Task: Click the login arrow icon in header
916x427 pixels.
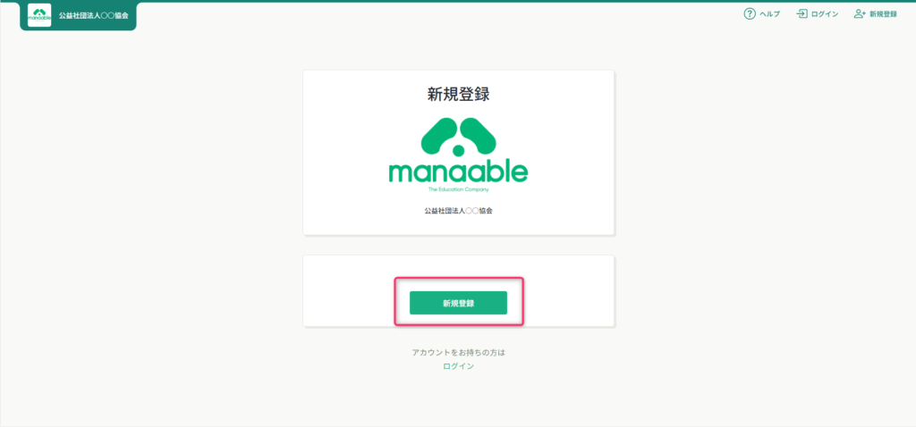Action: [801, 14]
